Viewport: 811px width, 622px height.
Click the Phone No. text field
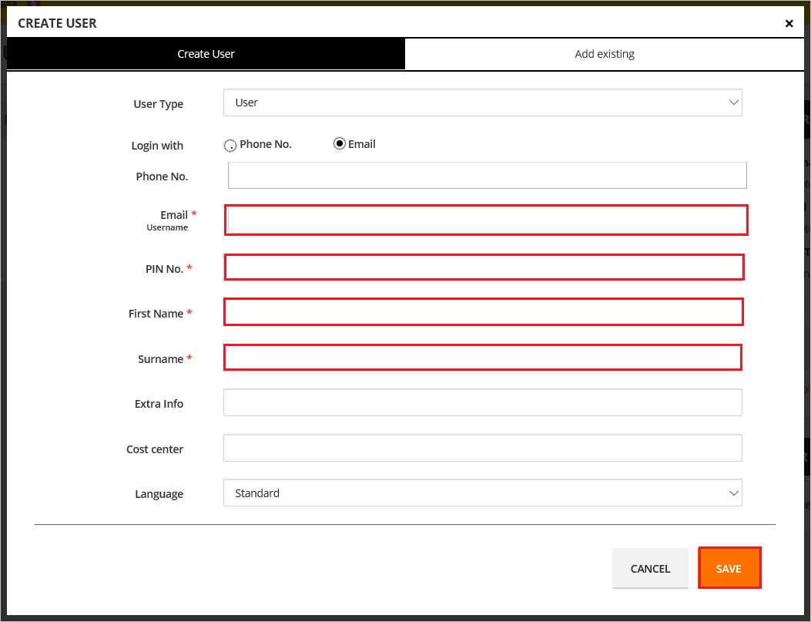487,175
